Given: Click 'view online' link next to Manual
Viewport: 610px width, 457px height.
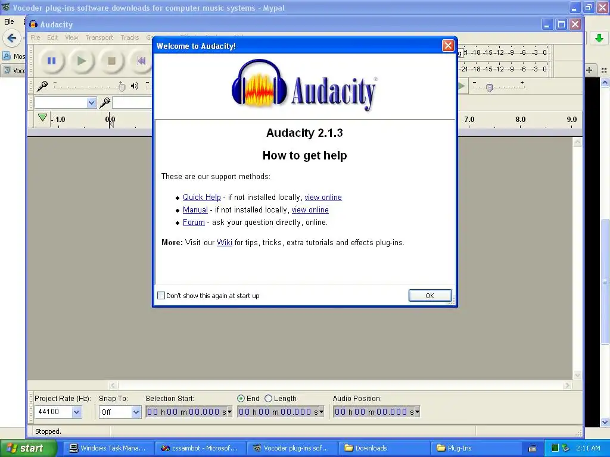Looking at the screenshot, I should 310,209.
